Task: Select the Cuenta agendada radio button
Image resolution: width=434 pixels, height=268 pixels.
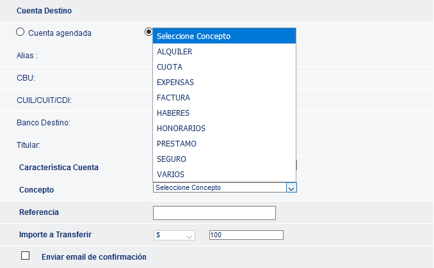Action: pyautogui.click(x=20, y=32)
